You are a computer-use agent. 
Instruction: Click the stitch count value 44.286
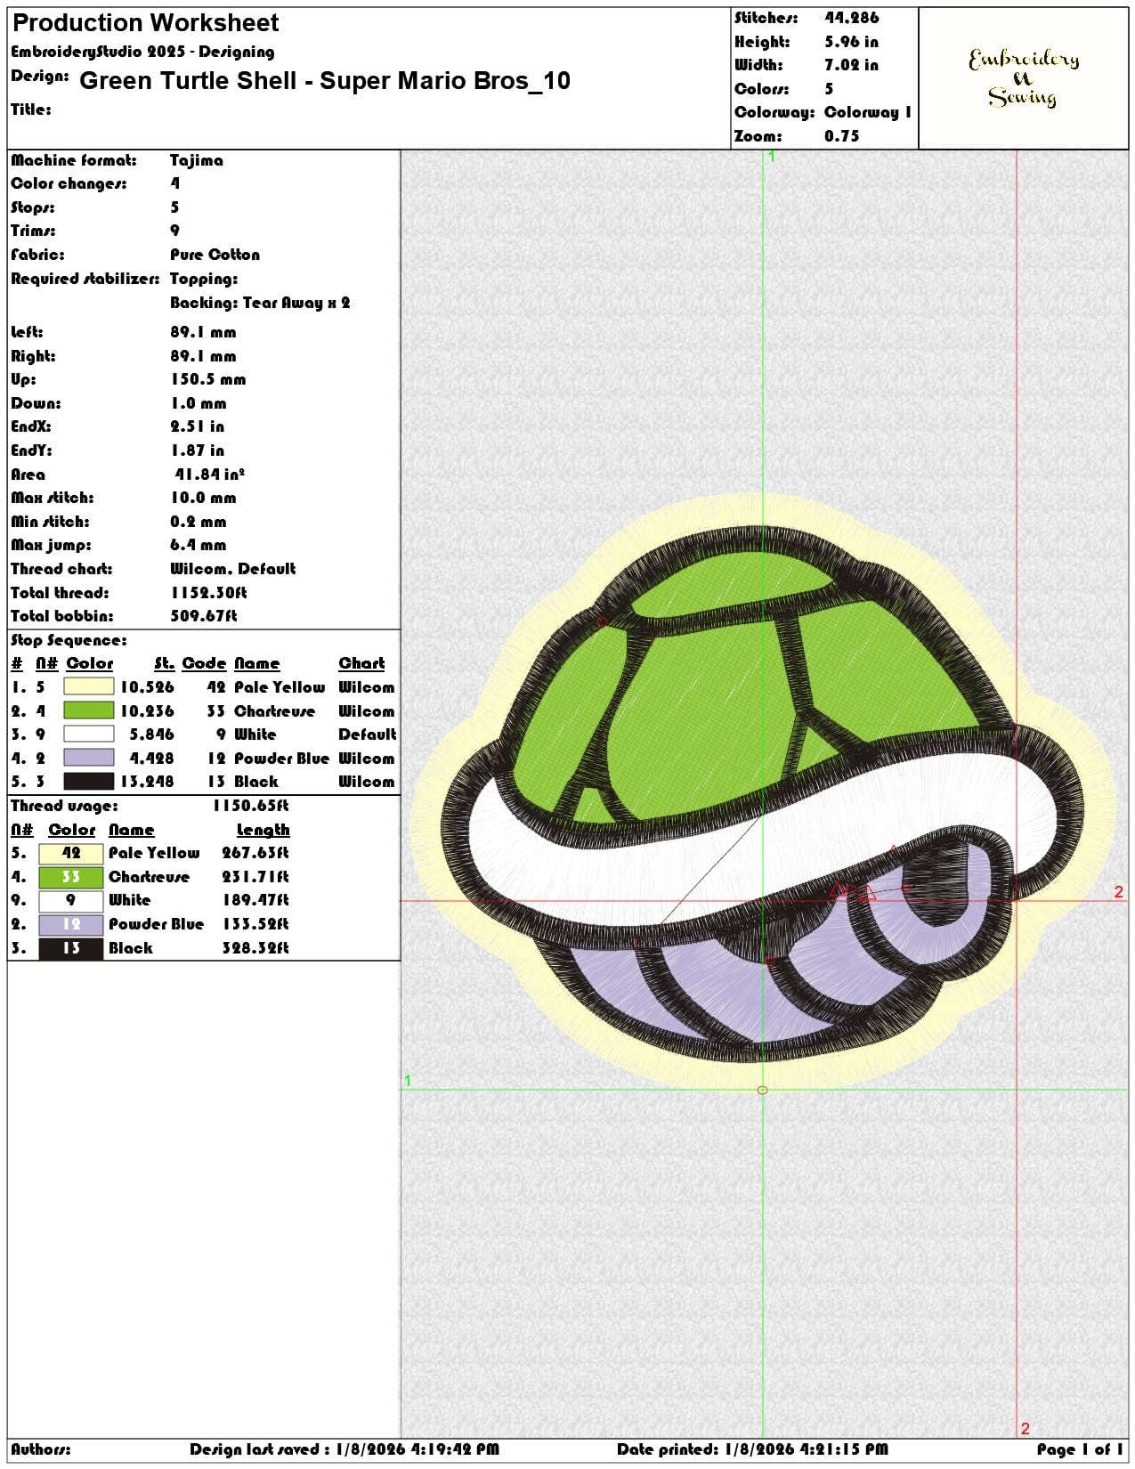(x=851, y=18)
